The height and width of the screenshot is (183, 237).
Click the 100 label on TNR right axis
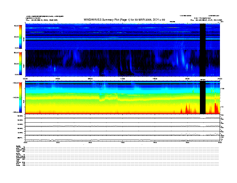click(223, 89)
